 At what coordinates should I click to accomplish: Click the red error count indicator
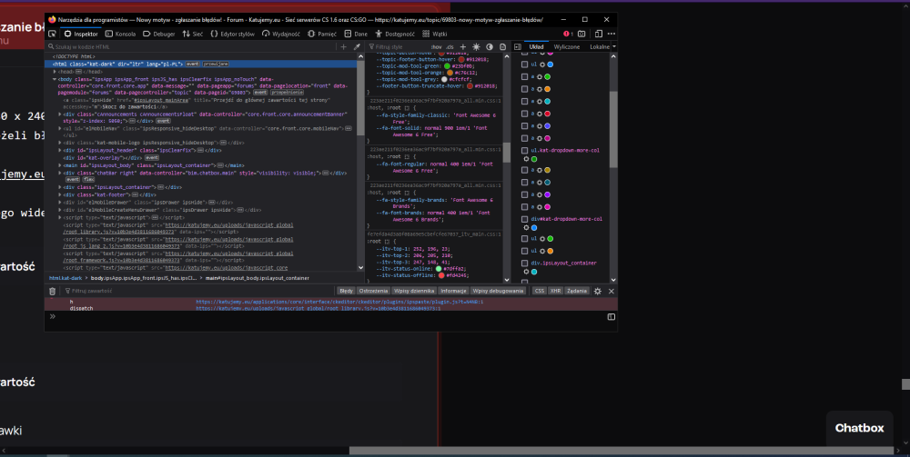click(568, 34)
